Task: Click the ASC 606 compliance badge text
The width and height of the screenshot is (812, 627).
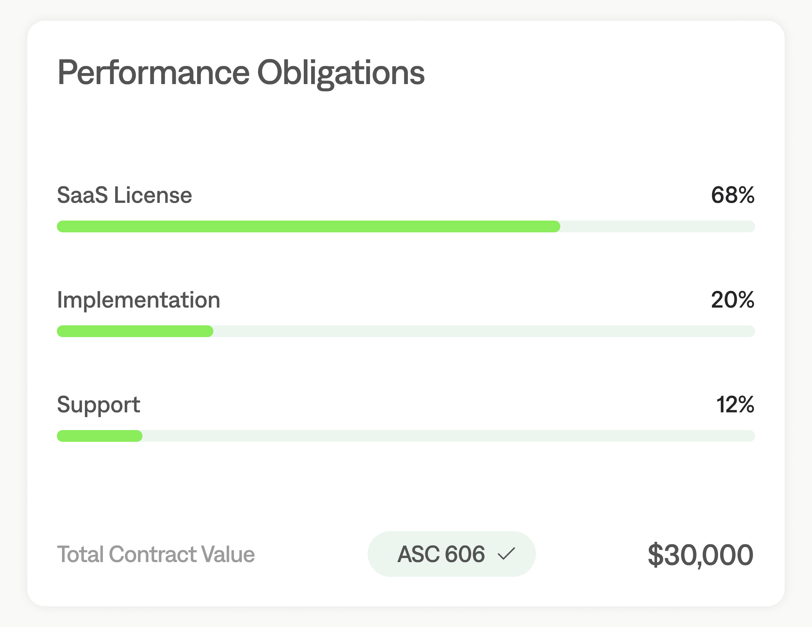Action: click(441, 554)
